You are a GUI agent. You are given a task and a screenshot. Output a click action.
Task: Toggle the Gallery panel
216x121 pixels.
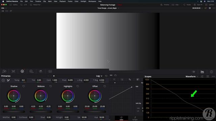tap(13, 5)
